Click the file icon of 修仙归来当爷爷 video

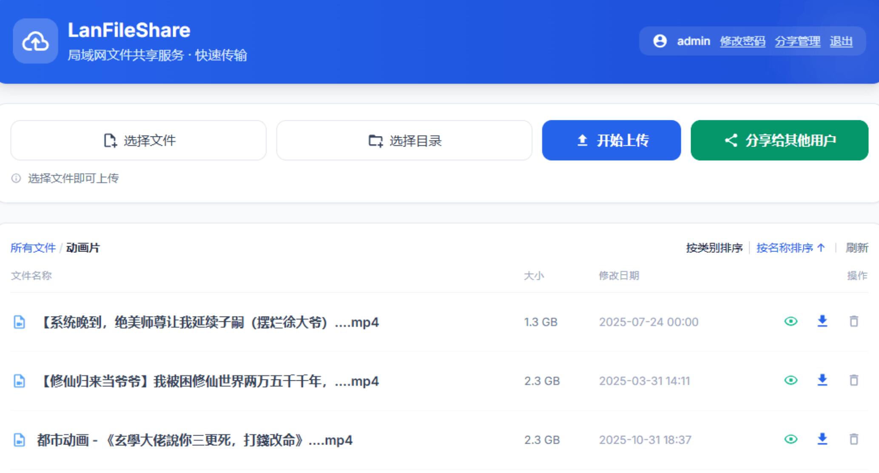(19, 381)
